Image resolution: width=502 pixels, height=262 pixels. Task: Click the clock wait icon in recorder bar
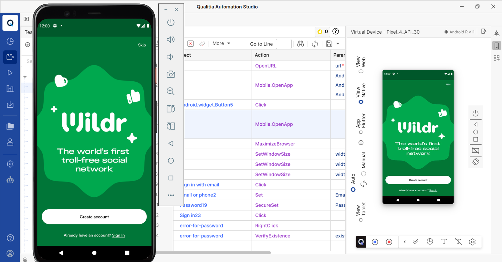coord(430,241)
